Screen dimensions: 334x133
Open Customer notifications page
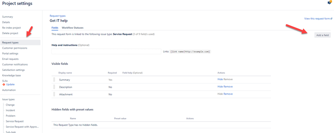pyautogui.click(x=15, y=64)
